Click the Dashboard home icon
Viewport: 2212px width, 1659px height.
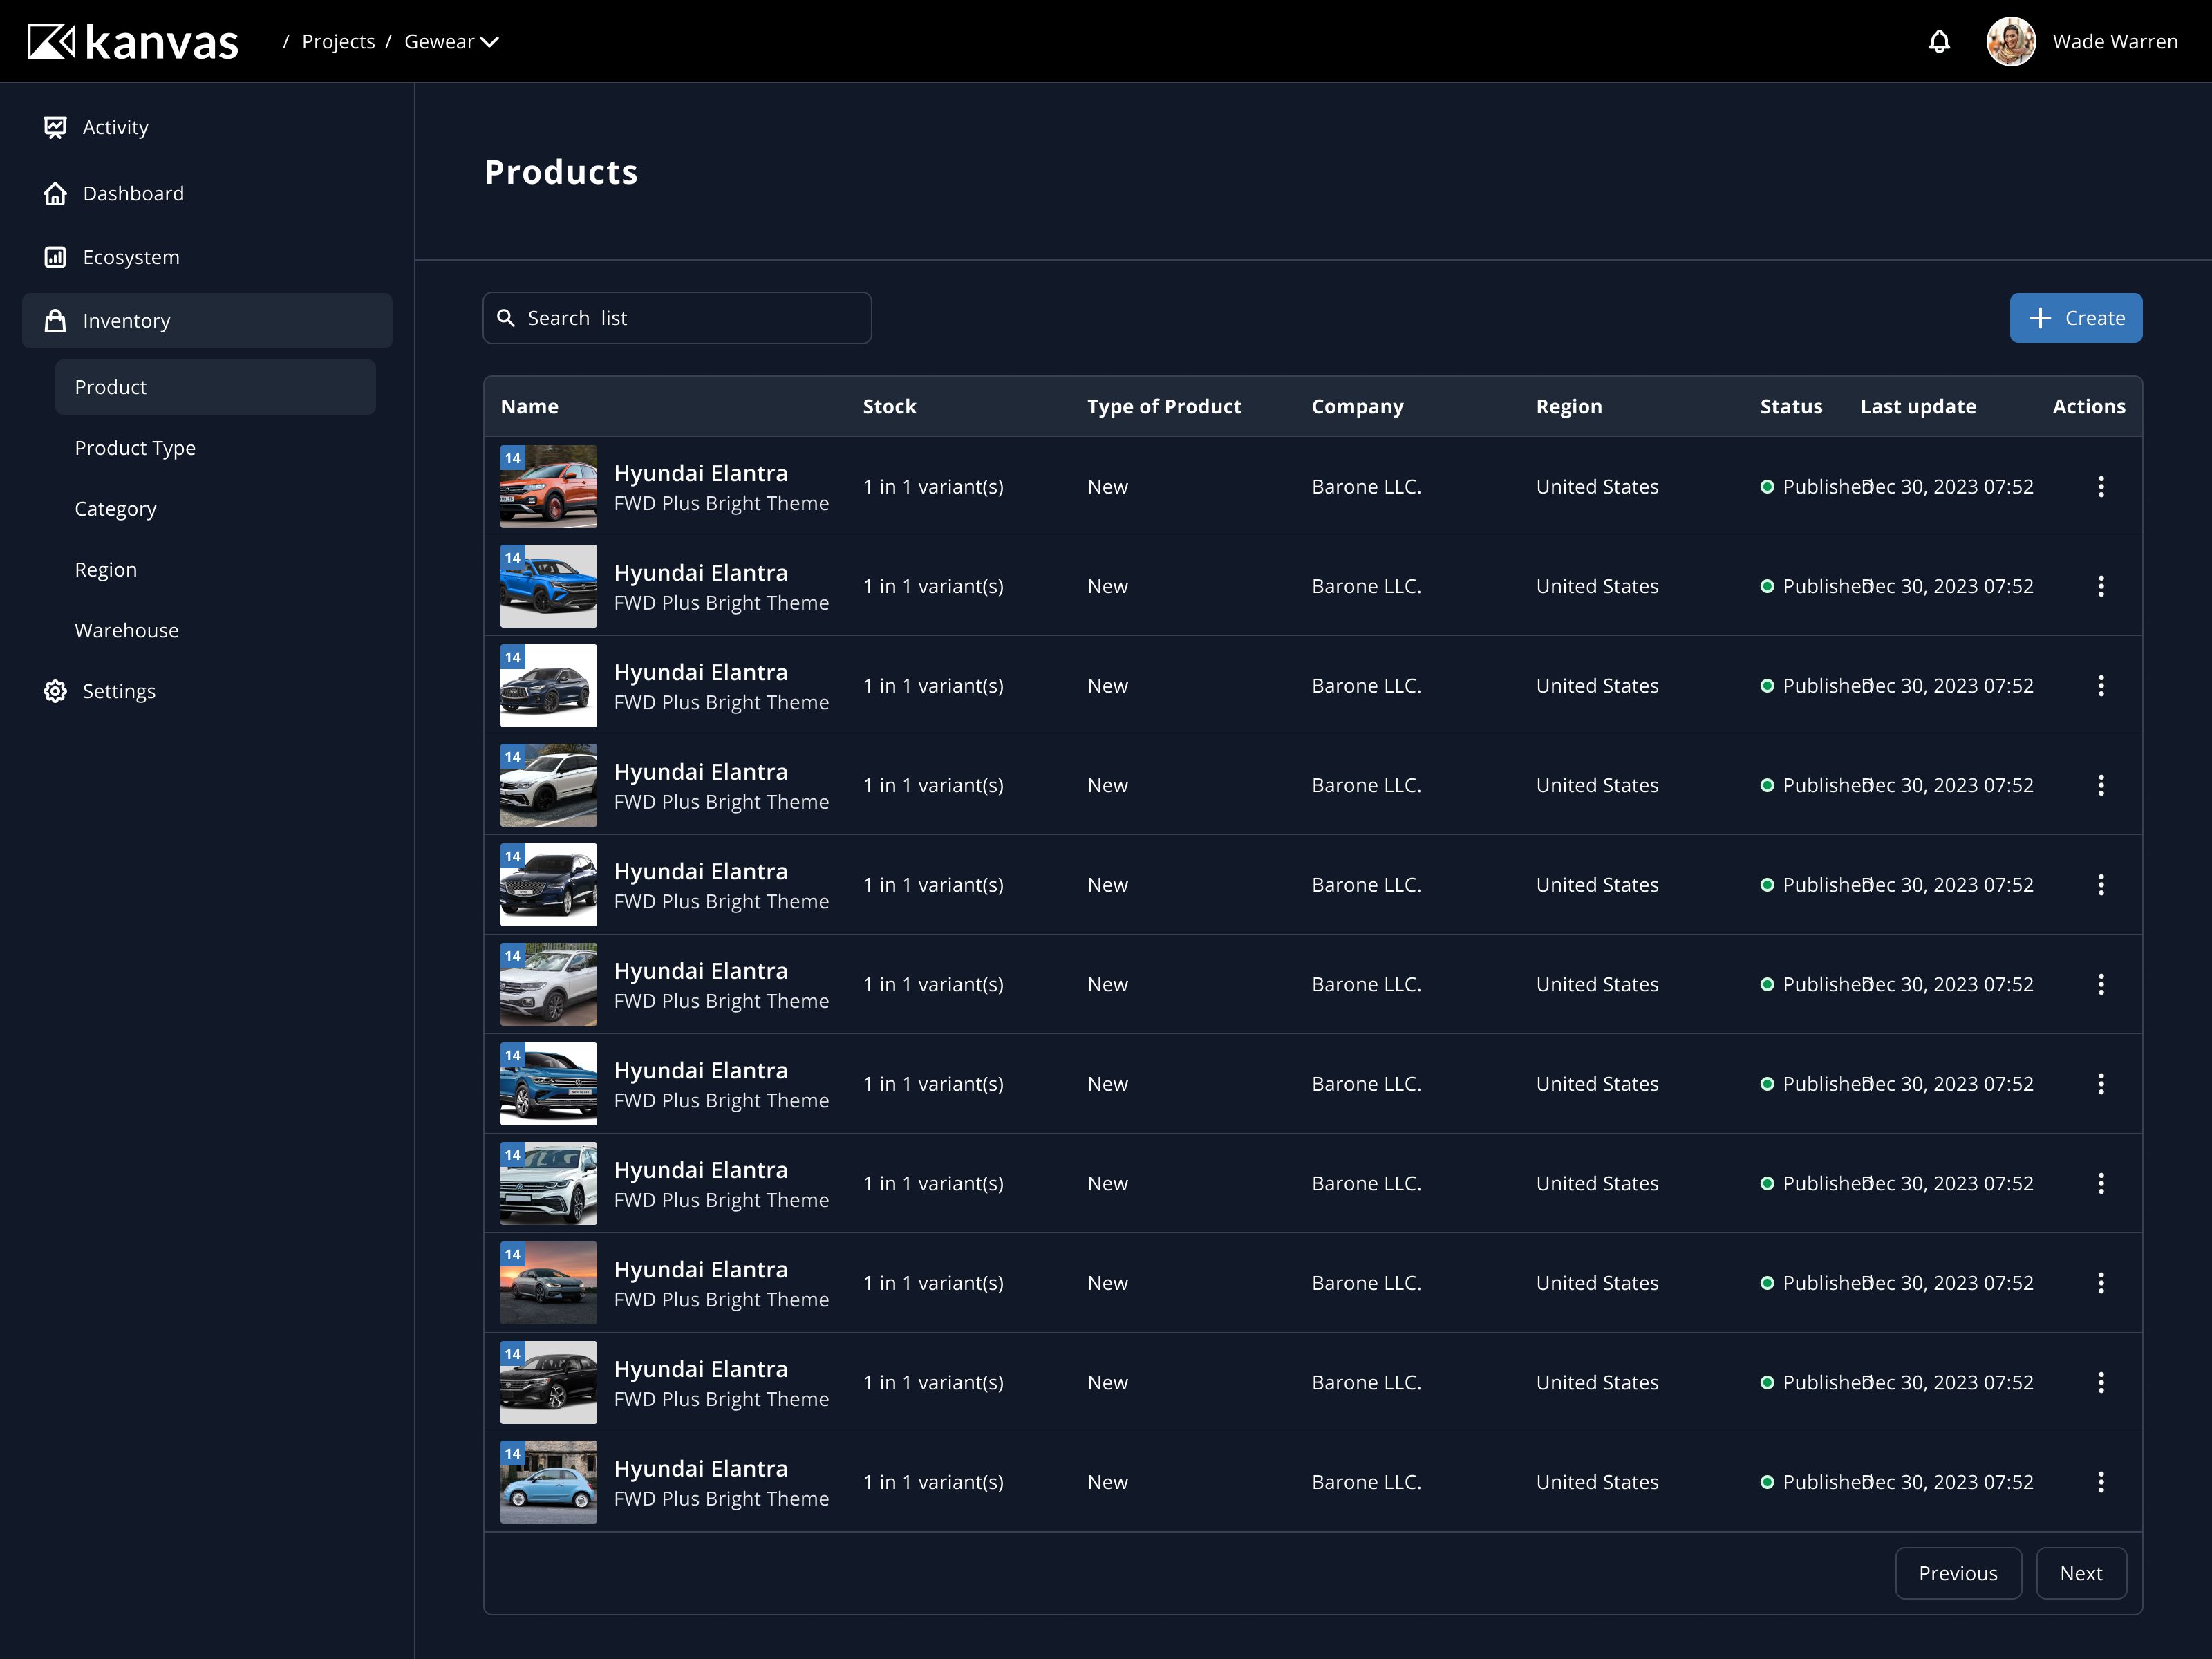(x=55, y=194)
